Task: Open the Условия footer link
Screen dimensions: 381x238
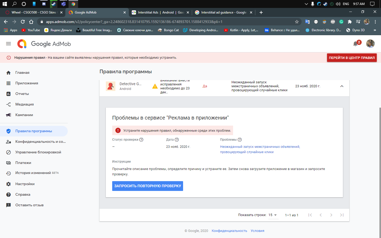Action: tap(257, 231)
